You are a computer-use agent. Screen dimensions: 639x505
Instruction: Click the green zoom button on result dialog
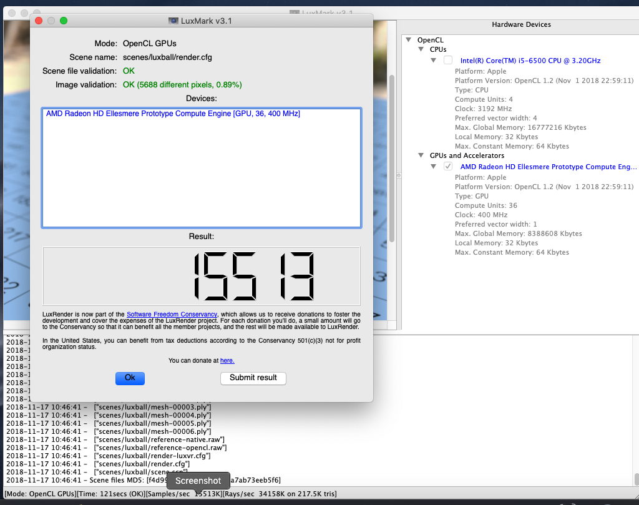(x=63, y=21)
